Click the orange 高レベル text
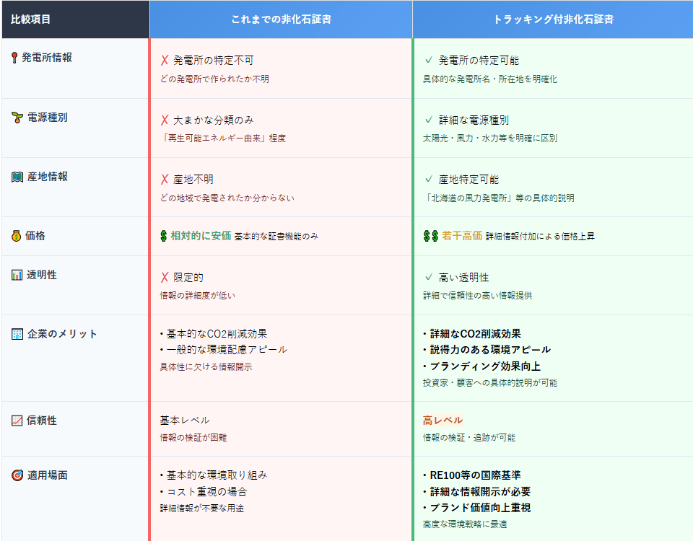693x541 pixels. click(x=443, y=421)
